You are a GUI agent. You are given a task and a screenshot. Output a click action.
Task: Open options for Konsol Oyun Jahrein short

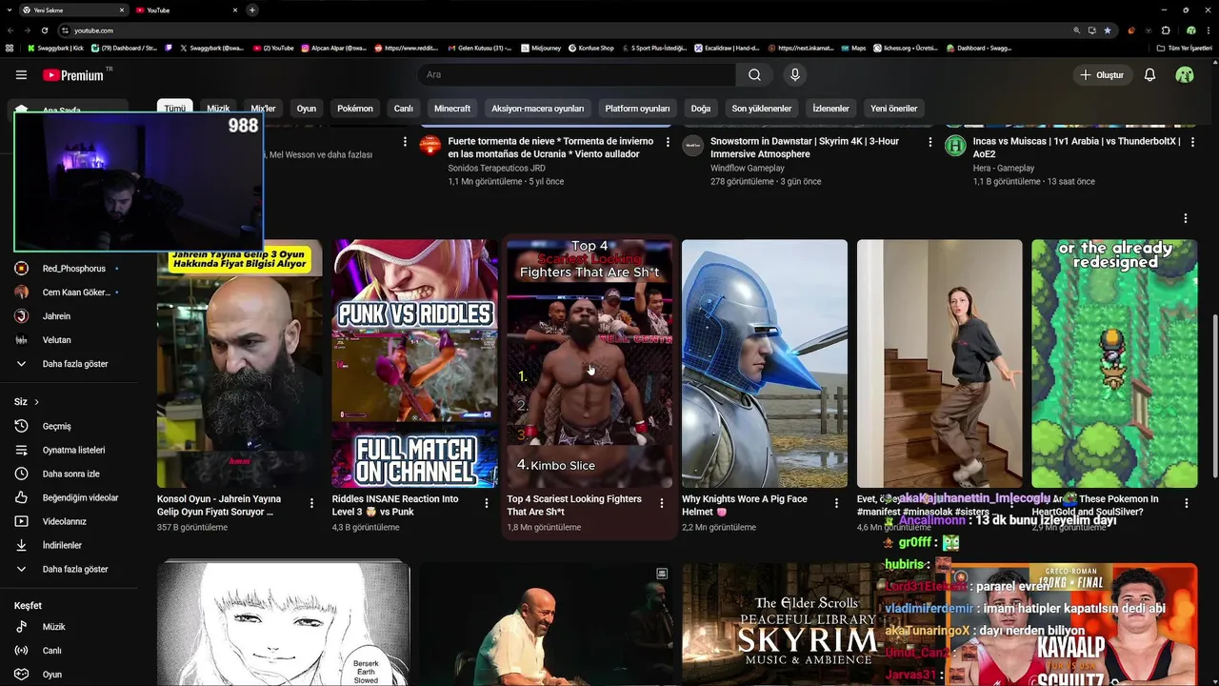click(311, 503)
